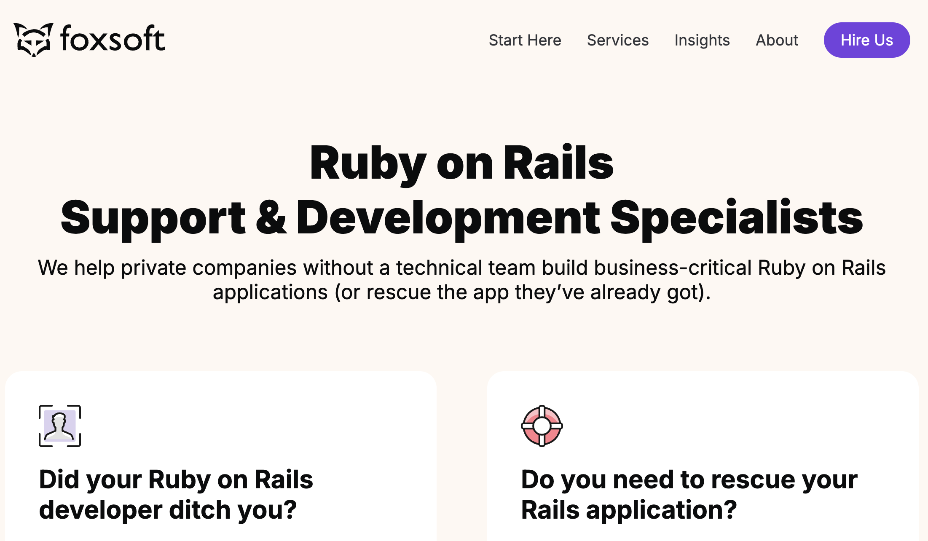This screenshot has height=541, width=928.
Task: Open the Services navigation item
Action: (x=618, y=40)
